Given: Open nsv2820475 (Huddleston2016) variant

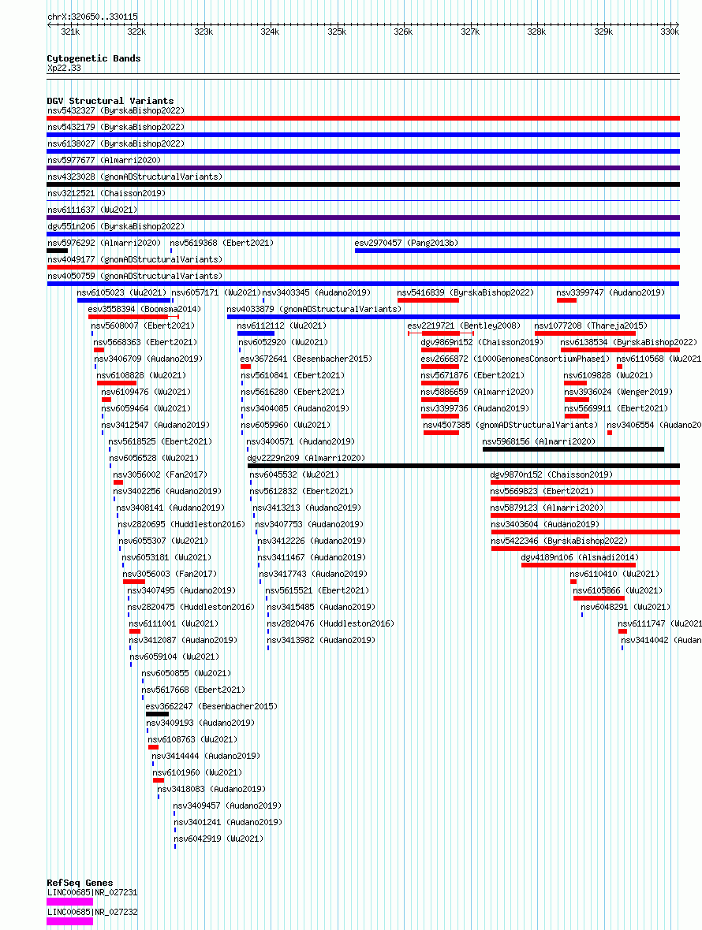Looking at the screenshot, I should (190, 608).
